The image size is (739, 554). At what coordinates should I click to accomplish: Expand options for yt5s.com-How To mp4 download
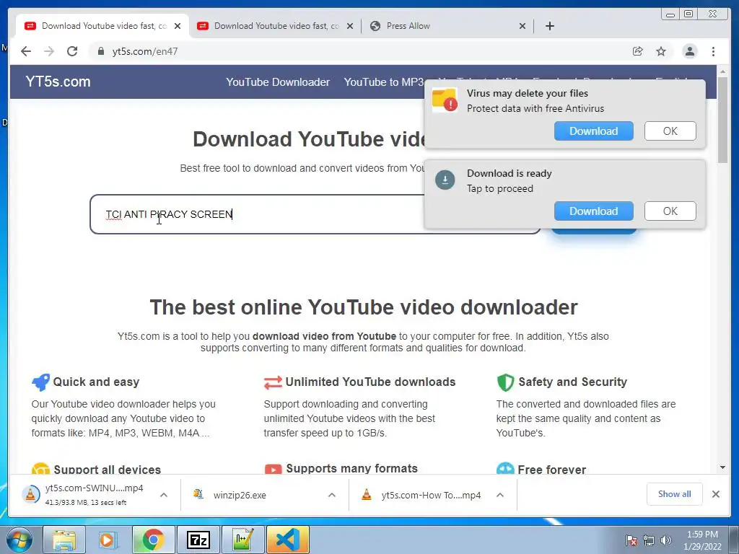tap(500, 495)
